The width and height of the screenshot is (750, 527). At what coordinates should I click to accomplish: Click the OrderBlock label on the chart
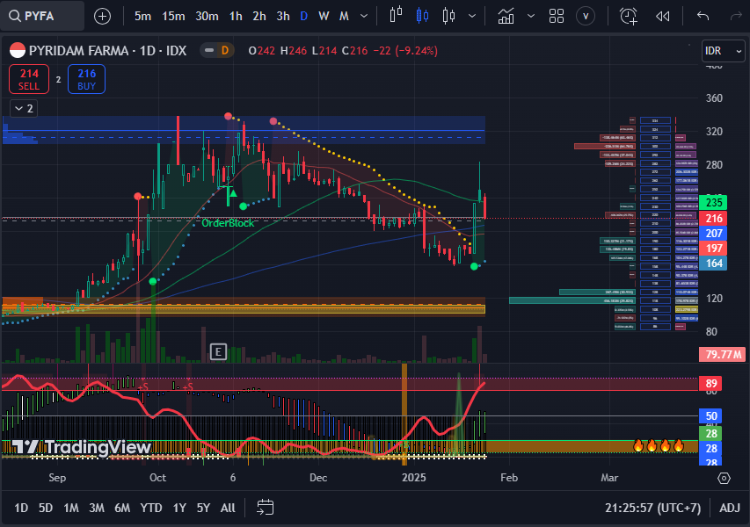[228, 223]
